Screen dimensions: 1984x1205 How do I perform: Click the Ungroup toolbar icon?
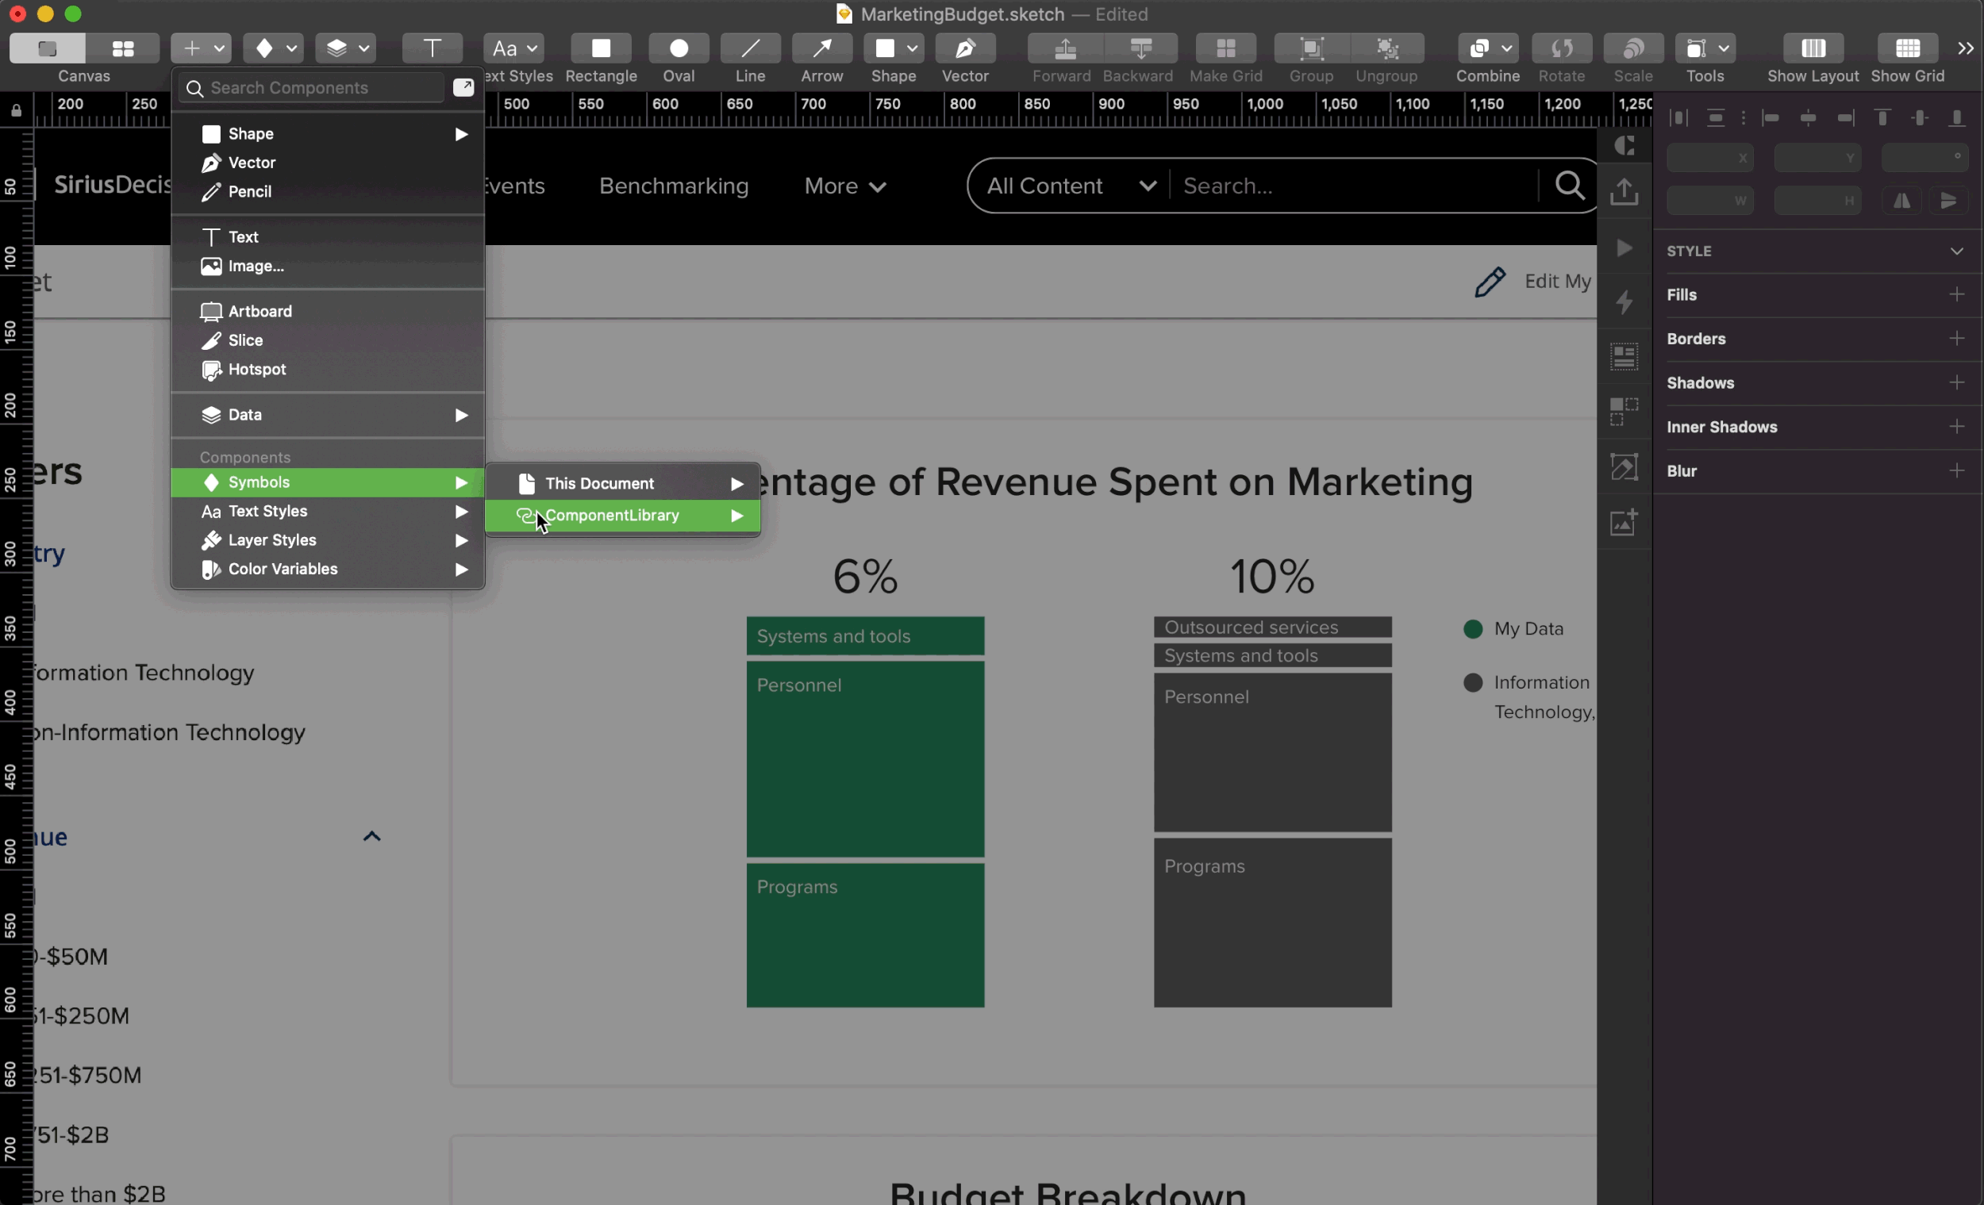(x=1386, y=48)
